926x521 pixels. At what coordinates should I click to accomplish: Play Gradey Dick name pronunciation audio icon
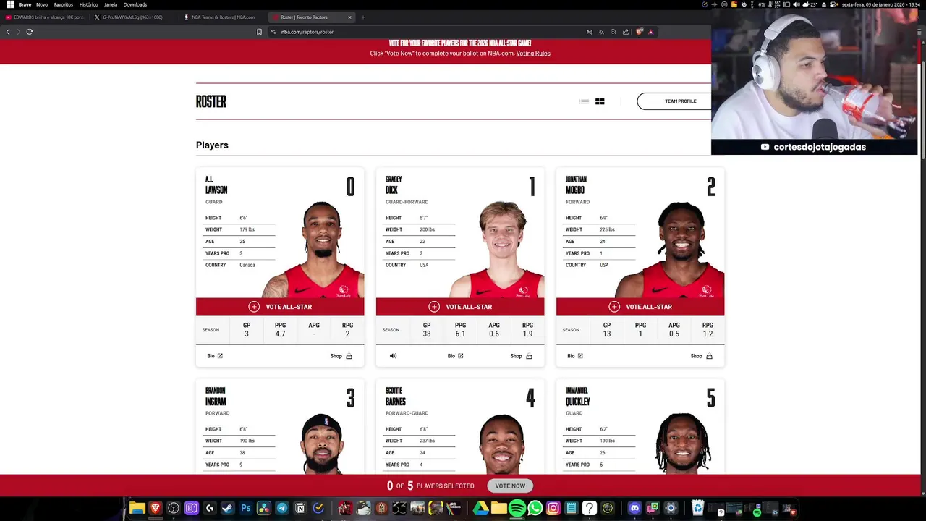click(394, 356)
